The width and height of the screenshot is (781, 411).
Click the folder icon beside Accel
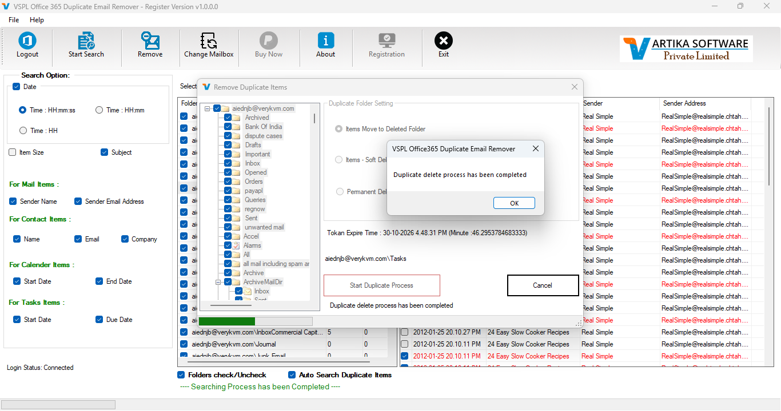[x=237, y=236]
